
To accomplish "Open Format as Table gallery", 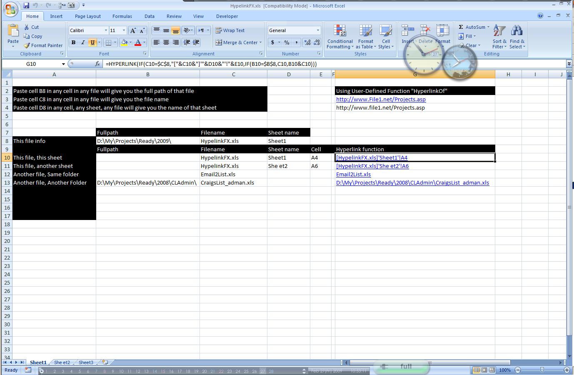I will pos(366,37).
